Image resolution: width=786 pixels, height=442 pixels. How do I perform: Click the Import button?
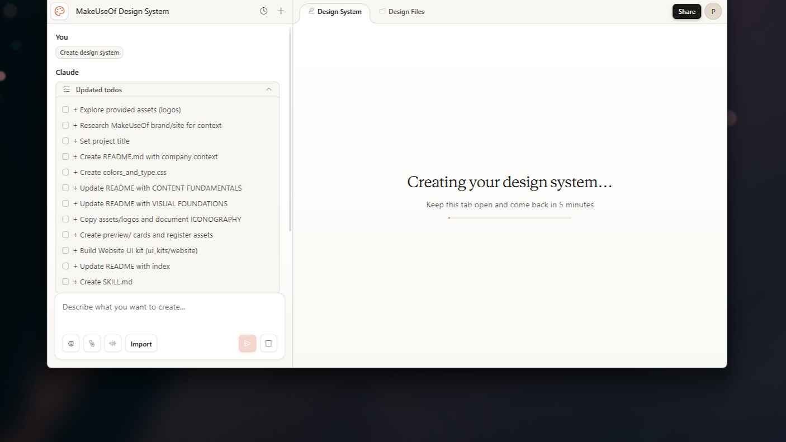141,344
